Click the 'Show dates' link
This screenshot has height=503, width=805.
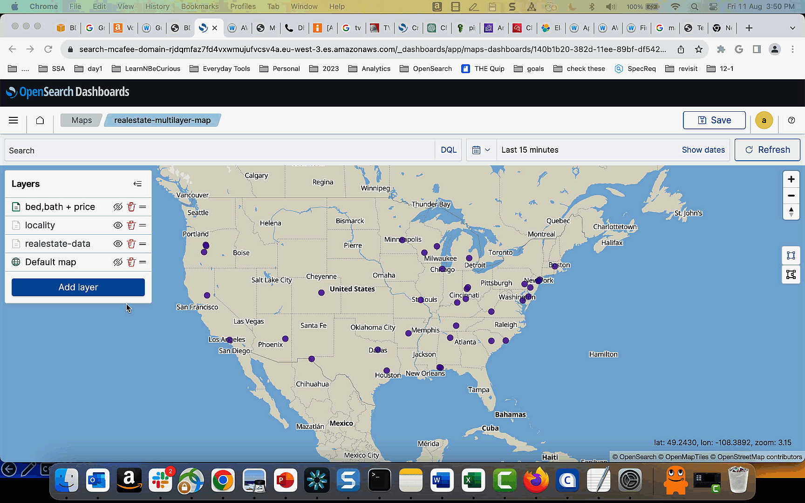click(703, 150)
